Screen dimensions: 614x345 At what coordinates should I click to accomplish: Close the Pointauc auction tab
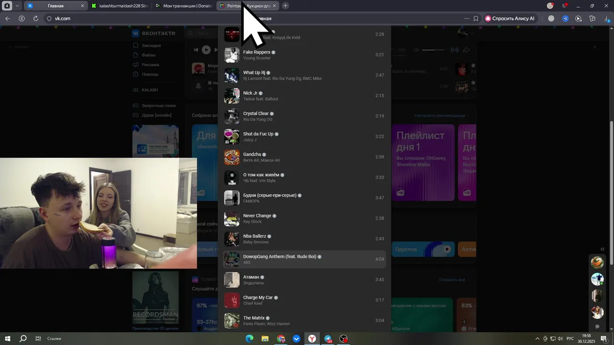point(274,6)
